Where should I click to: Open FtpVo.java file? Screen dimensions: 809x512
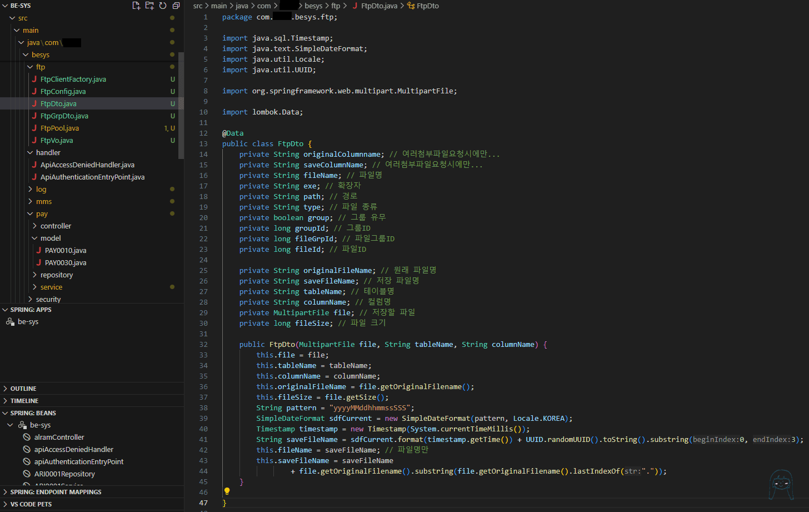[x=57, y=141]
